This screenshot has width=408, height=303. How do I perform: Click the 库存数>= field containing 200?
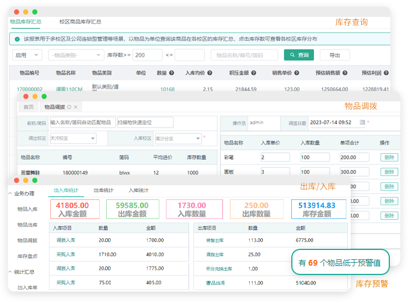tap(147, 55)
